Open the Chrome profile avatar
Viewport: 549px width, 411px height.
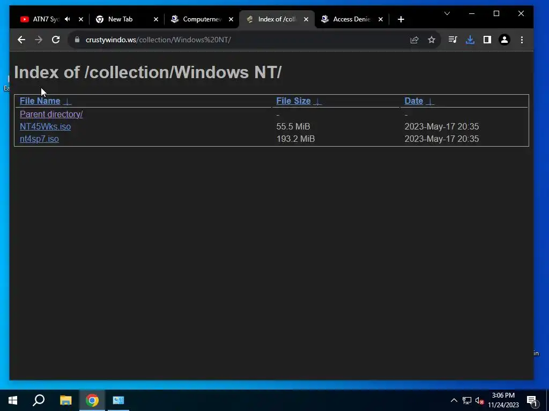(x=505, y=40)
